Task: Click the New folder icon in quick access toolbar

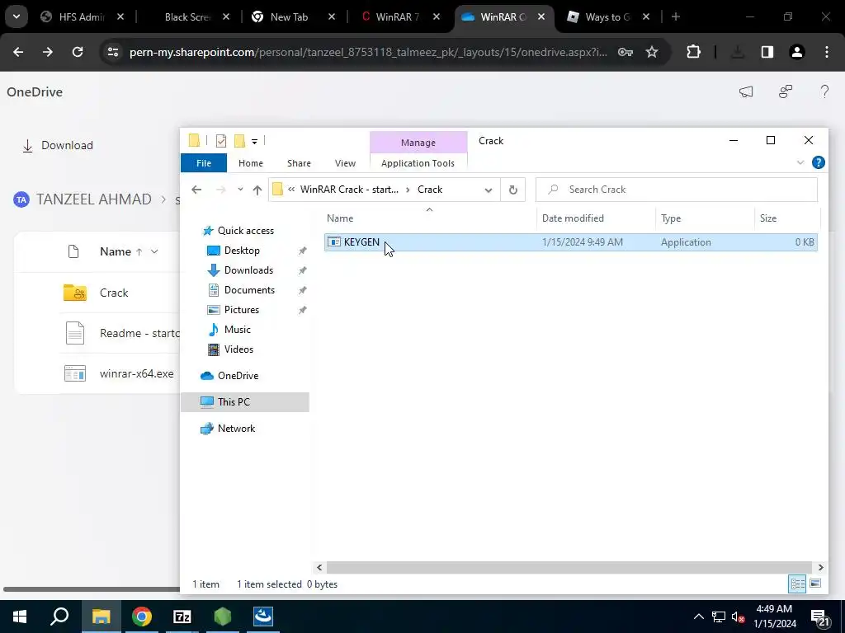Action: point(239,141)
